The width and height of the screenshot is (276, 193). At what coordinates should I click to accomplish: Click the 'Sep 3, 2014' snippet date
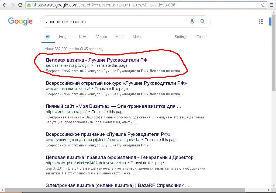click(x=55, y=169)
